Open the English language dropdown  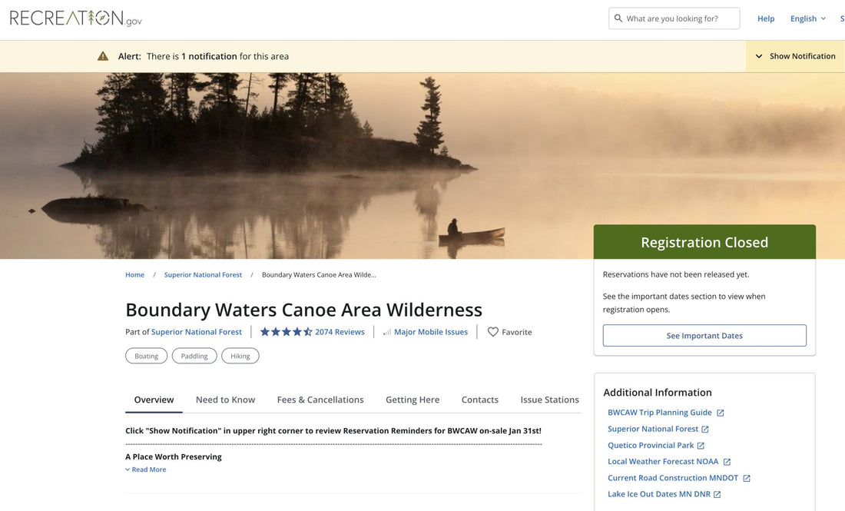tap(808, 18)
